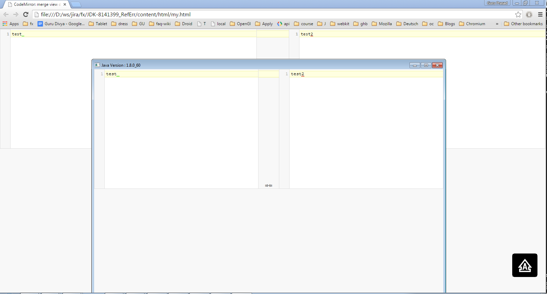Open the Other bookmarks folder
547x294 pixels.
523,24
